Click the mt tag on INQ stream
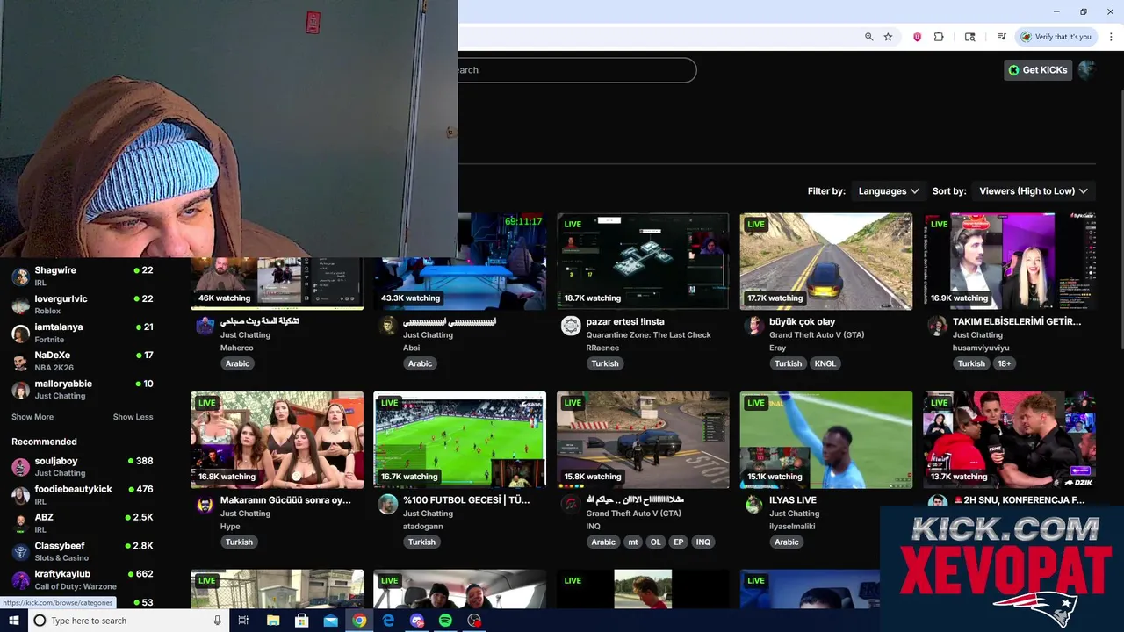This screenshot has width=1124, height=632. (633, 542)
